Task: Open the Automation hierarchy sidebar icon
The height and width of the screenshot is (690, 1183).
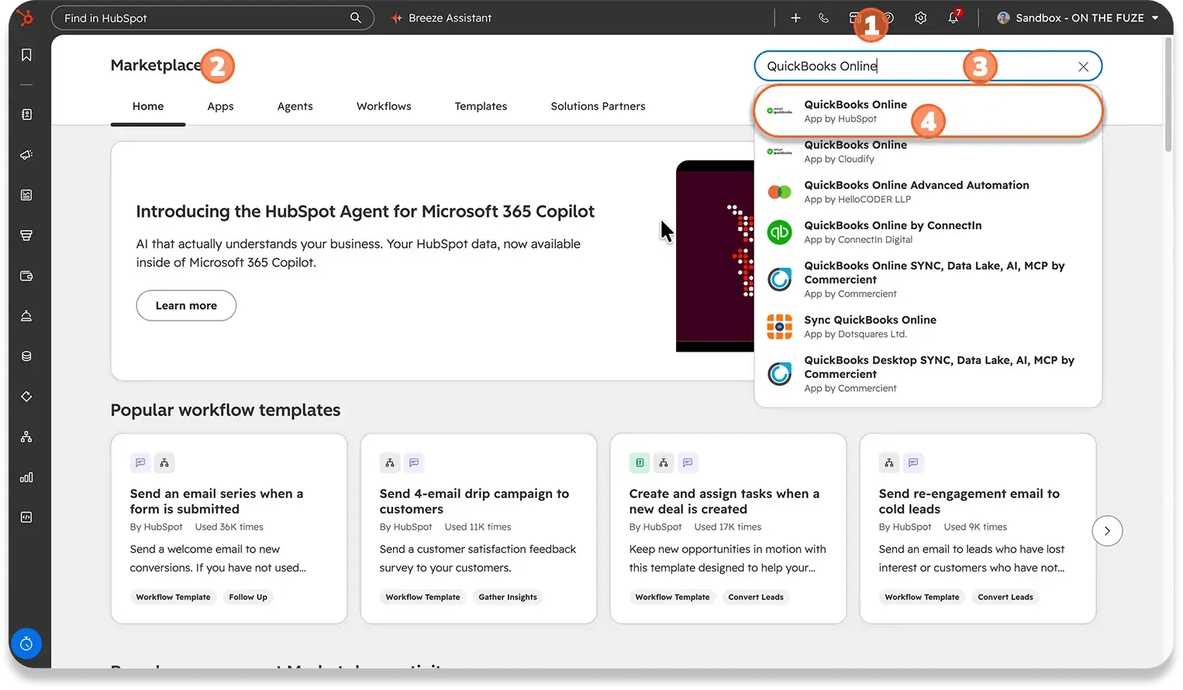Action: pyautogui.click(x=26, y=437)
